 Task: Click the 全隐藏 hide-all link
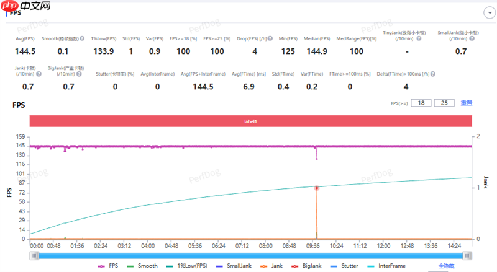447,265
